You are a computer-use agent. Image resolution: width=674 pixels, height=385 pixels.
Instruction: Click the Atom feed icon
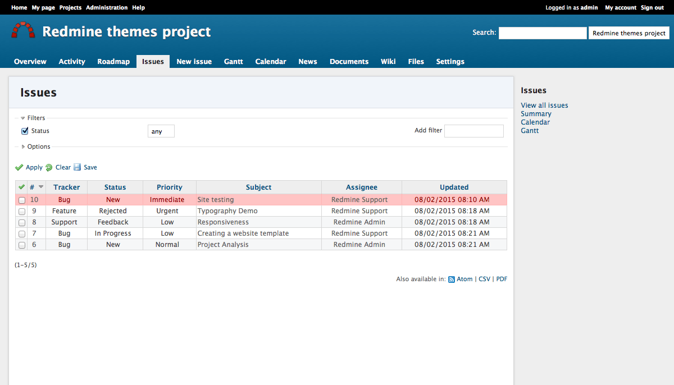click(451, 279)
